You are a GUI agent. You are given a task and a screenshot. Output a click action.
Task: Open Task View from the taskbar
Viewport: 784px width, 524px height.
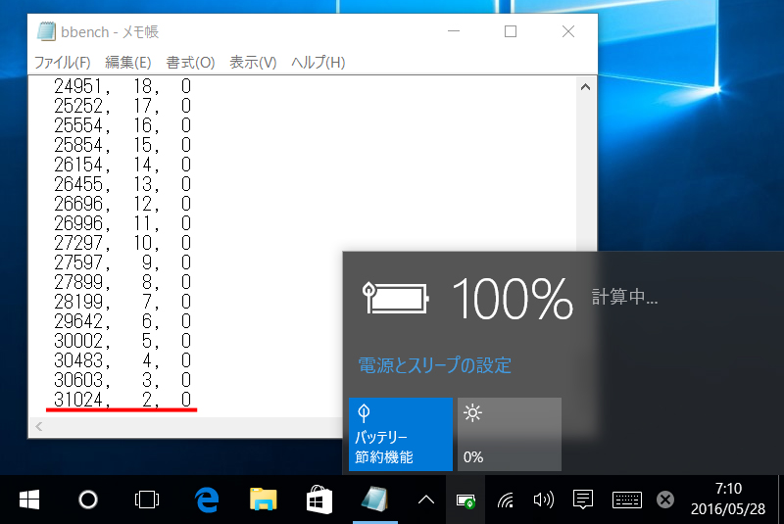[147, 500]
